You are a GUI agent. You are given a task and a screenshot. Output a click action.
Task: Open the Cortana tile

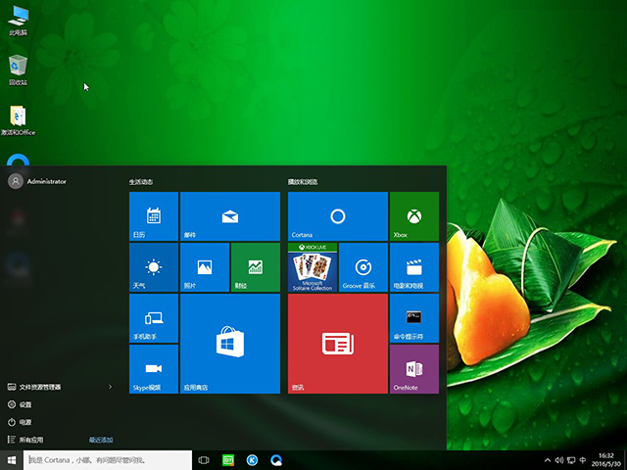coord(337,216)
